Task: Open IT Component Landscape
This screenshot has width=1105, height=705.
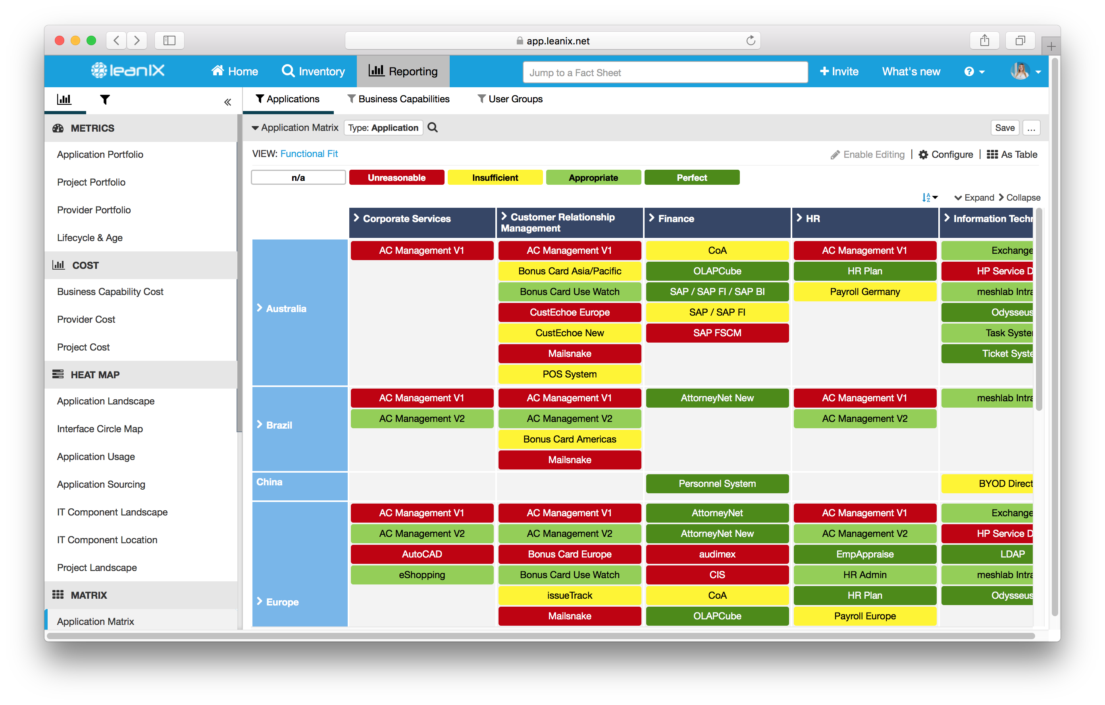Action: (x=112, y=512)
